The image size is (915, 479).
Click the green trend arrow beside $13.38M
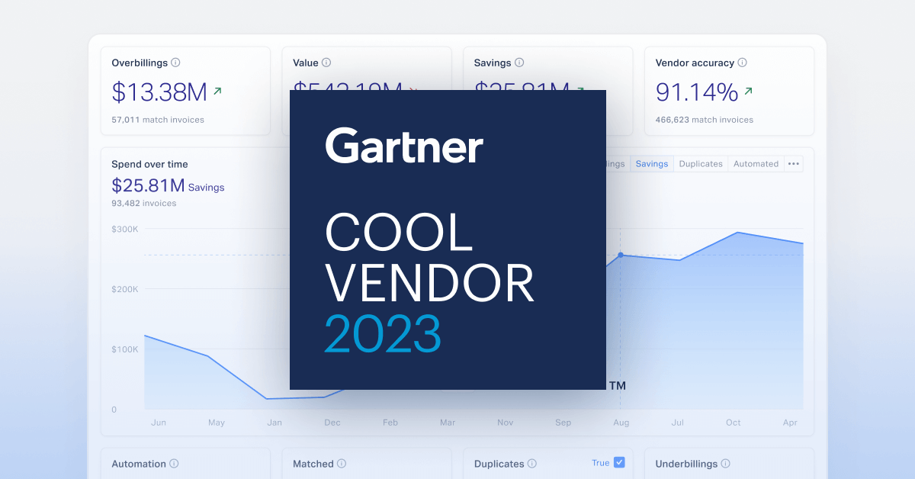[x=216, y=91]
